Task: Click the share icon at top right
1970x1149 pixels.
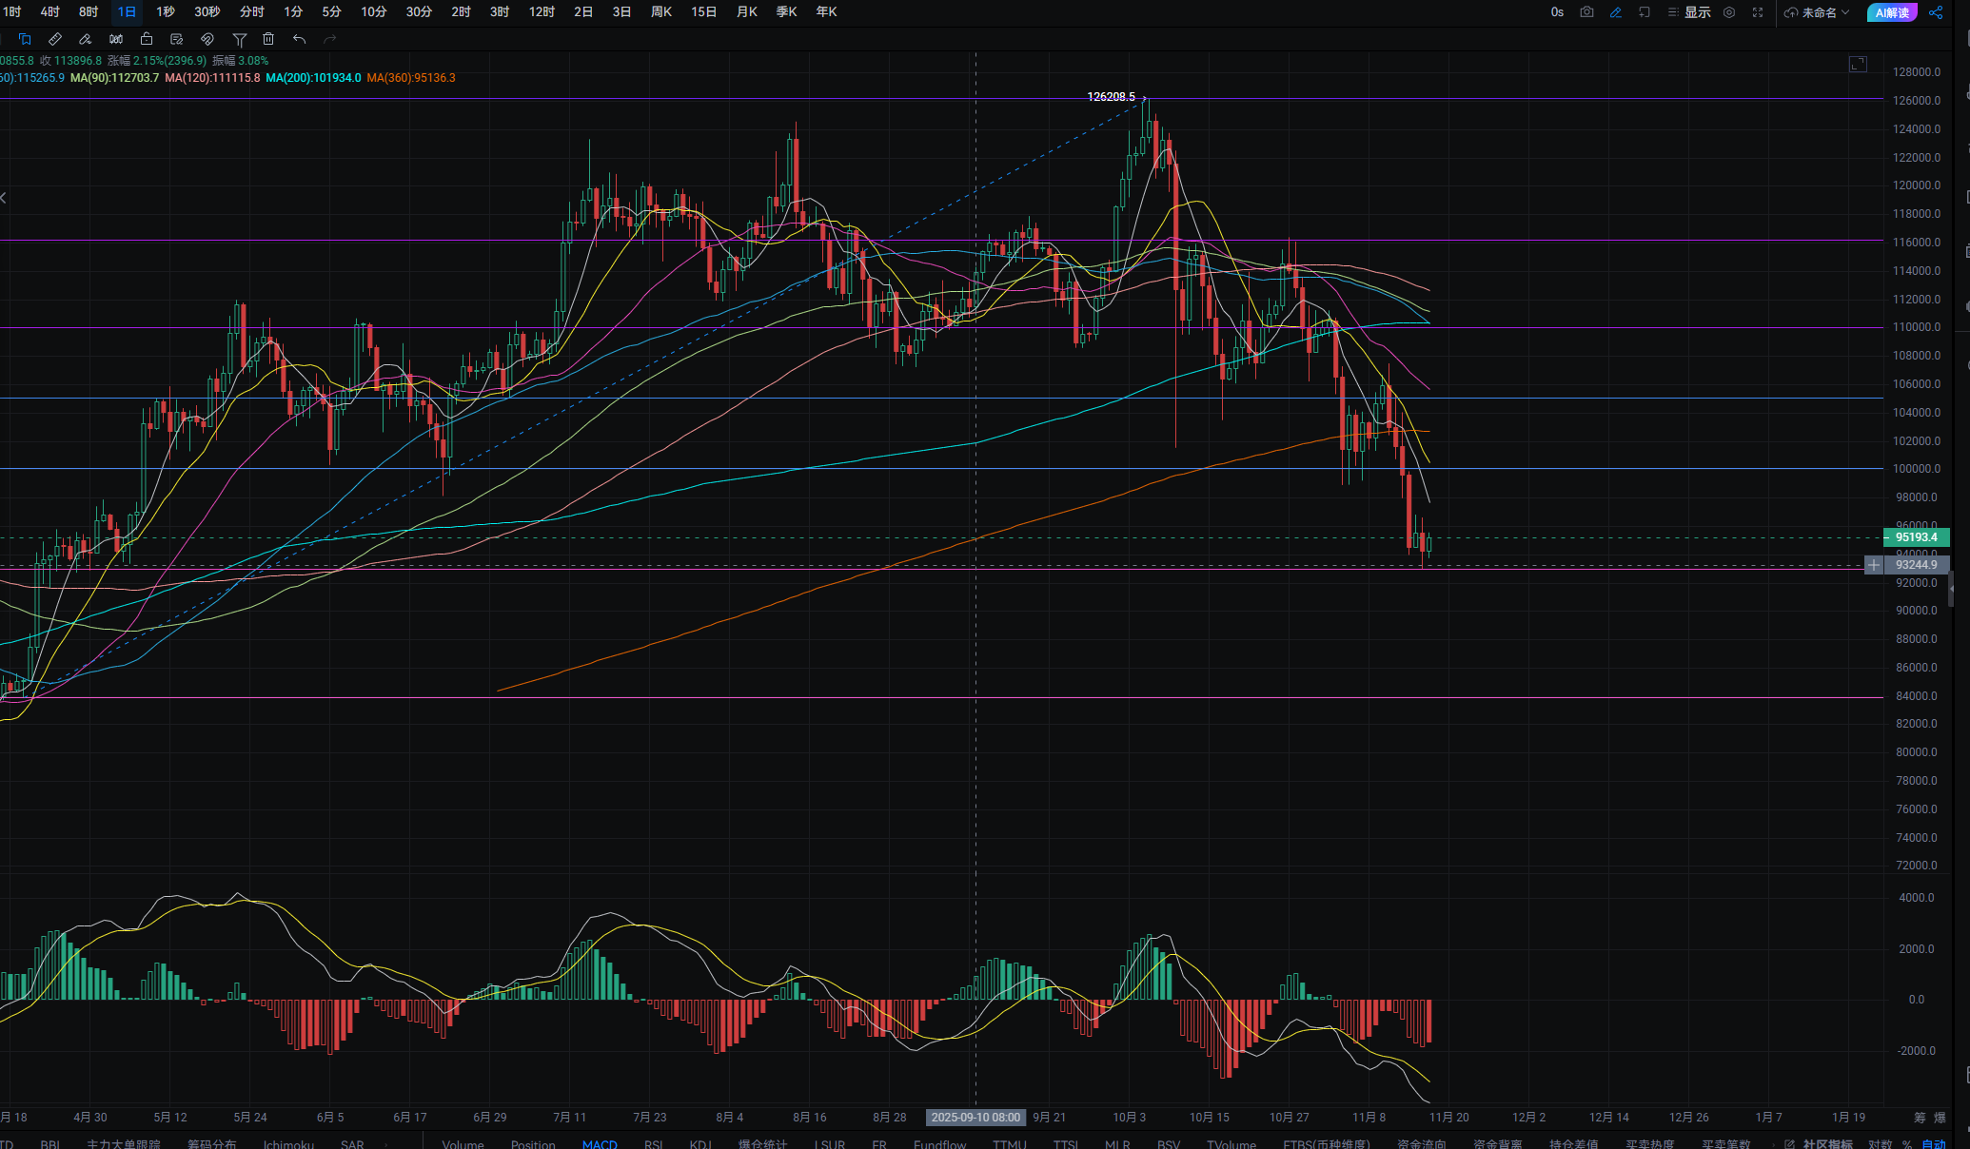Action: (x=1936, y=12)
